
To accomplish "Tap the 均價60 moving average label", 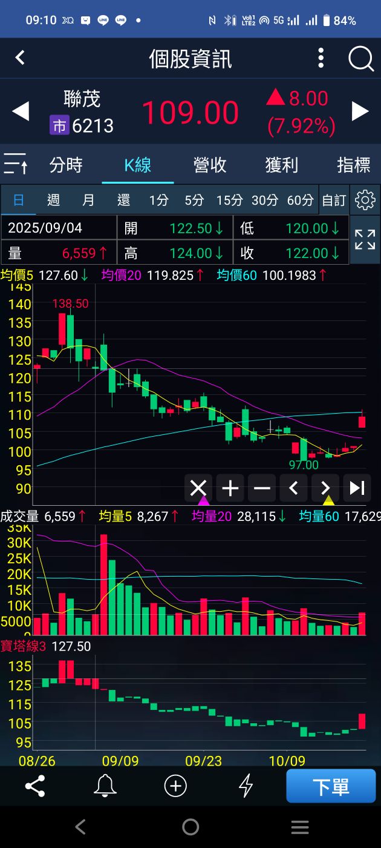I will coord(236,276).
